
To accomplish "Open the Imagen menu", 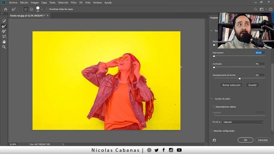I will (x=35, y=3).
